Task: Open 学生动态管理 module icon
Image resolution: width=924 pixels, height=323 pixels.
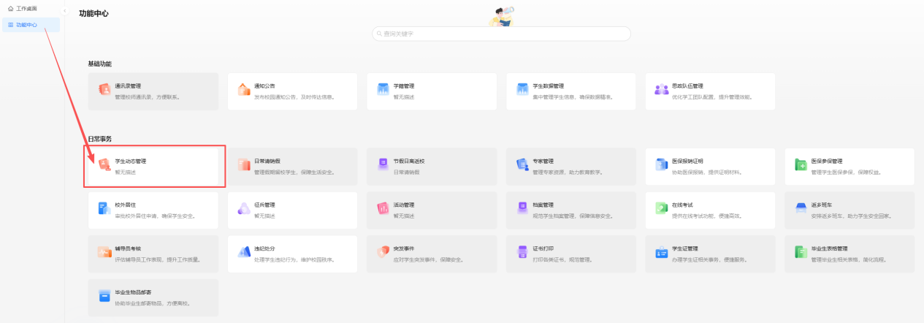Action: tap(104, 165)
